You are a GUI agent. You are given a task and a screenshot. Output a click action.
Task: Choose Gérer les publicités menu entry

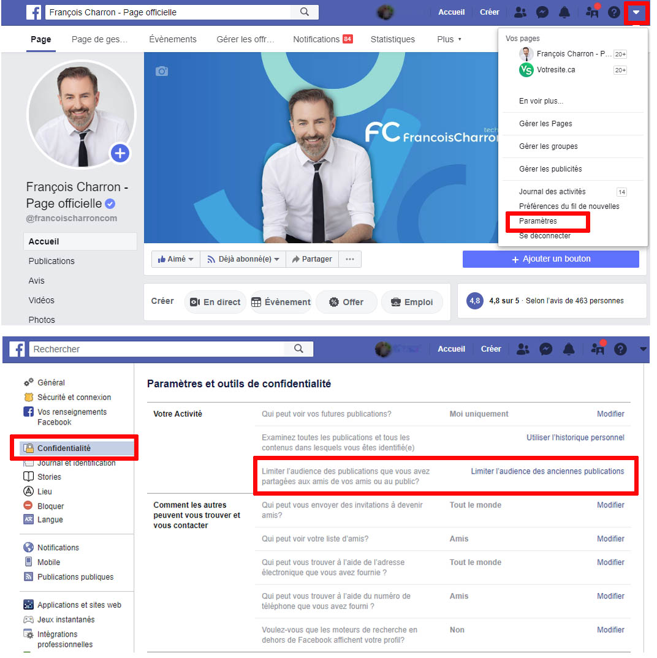click(x=550, y=168)
